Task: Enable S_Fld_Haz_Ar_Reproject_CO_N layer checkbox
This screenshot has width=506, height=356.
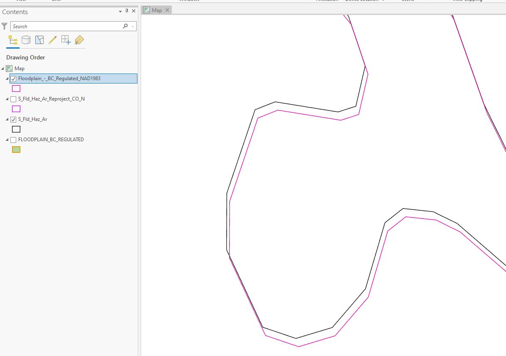Action: pos(13,99)
